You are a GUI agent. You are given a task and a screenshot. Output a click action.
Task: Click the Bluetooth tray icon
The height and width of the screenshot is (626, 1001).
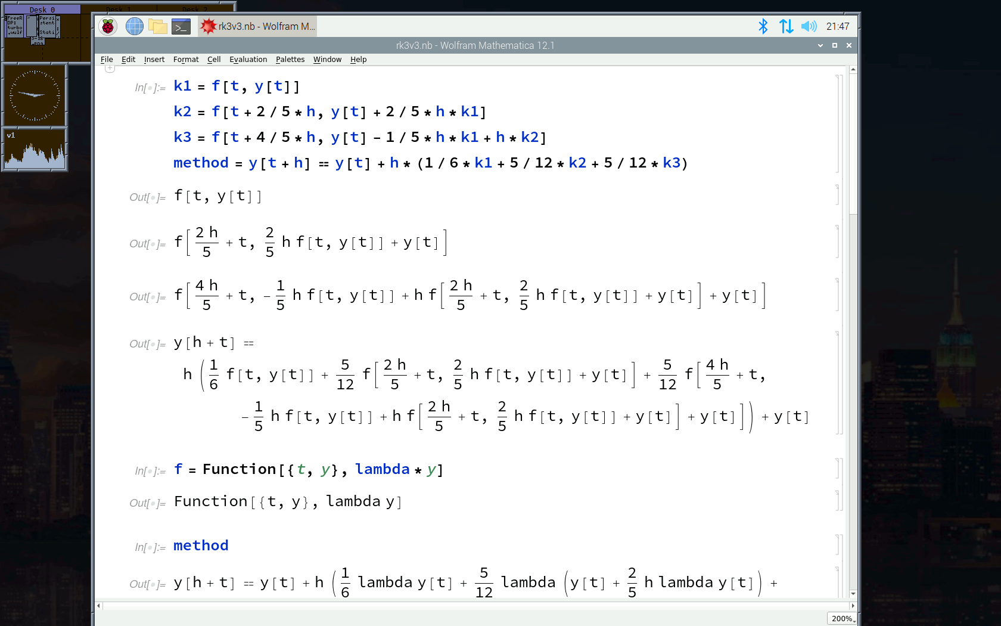click(x=763, y=26)
